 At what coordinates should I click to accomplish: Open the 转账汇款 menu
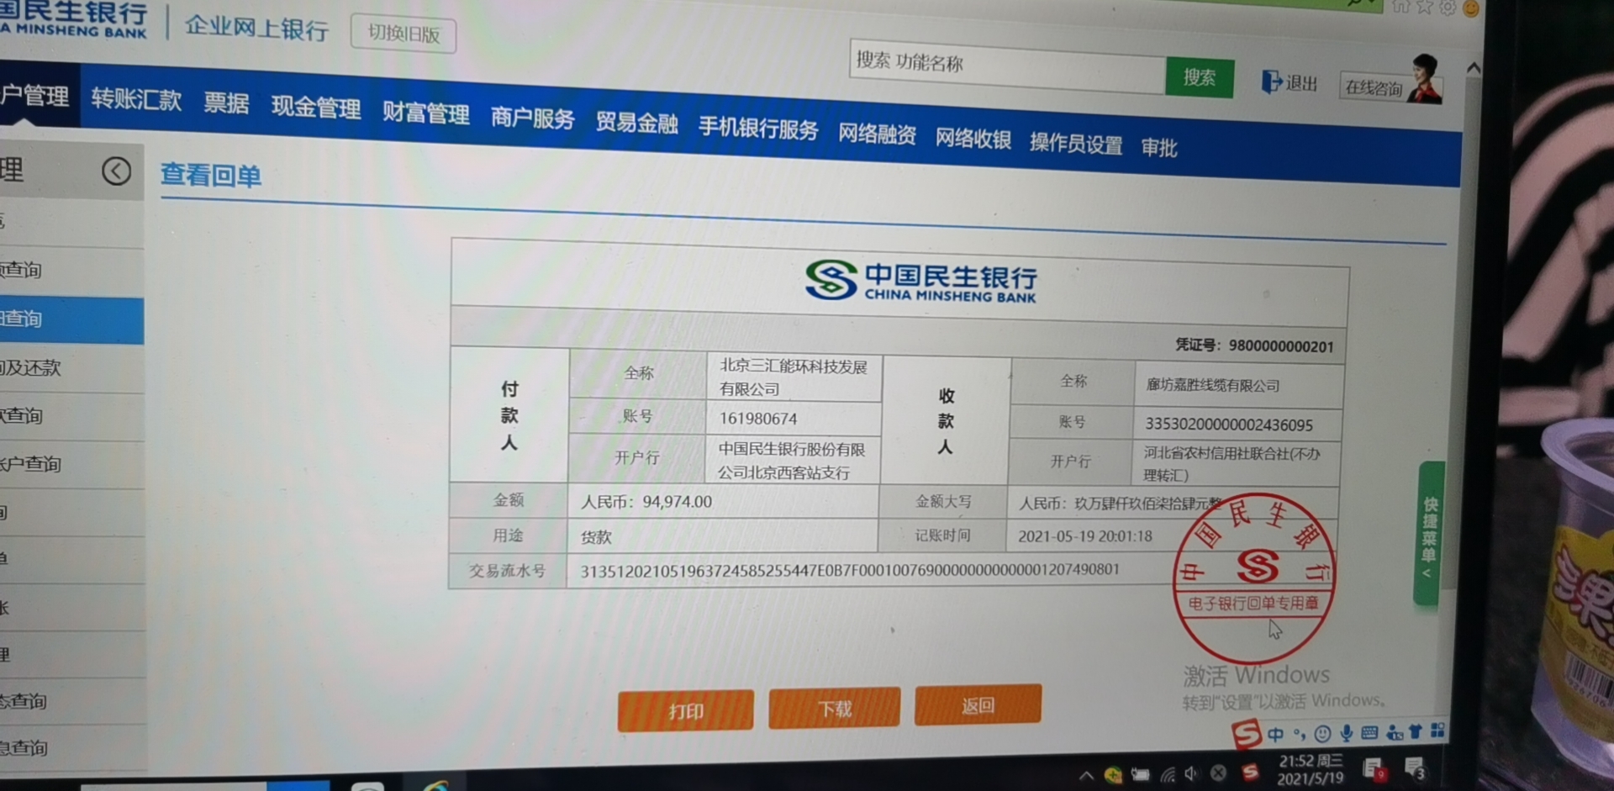point(136,99)
